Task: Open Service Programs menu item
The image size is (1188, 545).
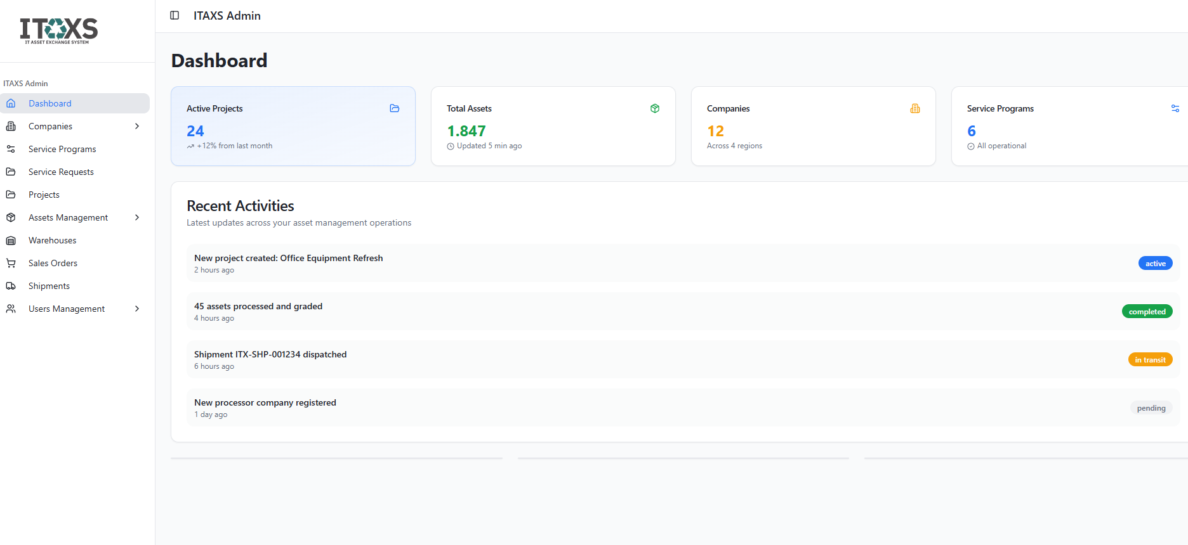Action: (75, 149)
